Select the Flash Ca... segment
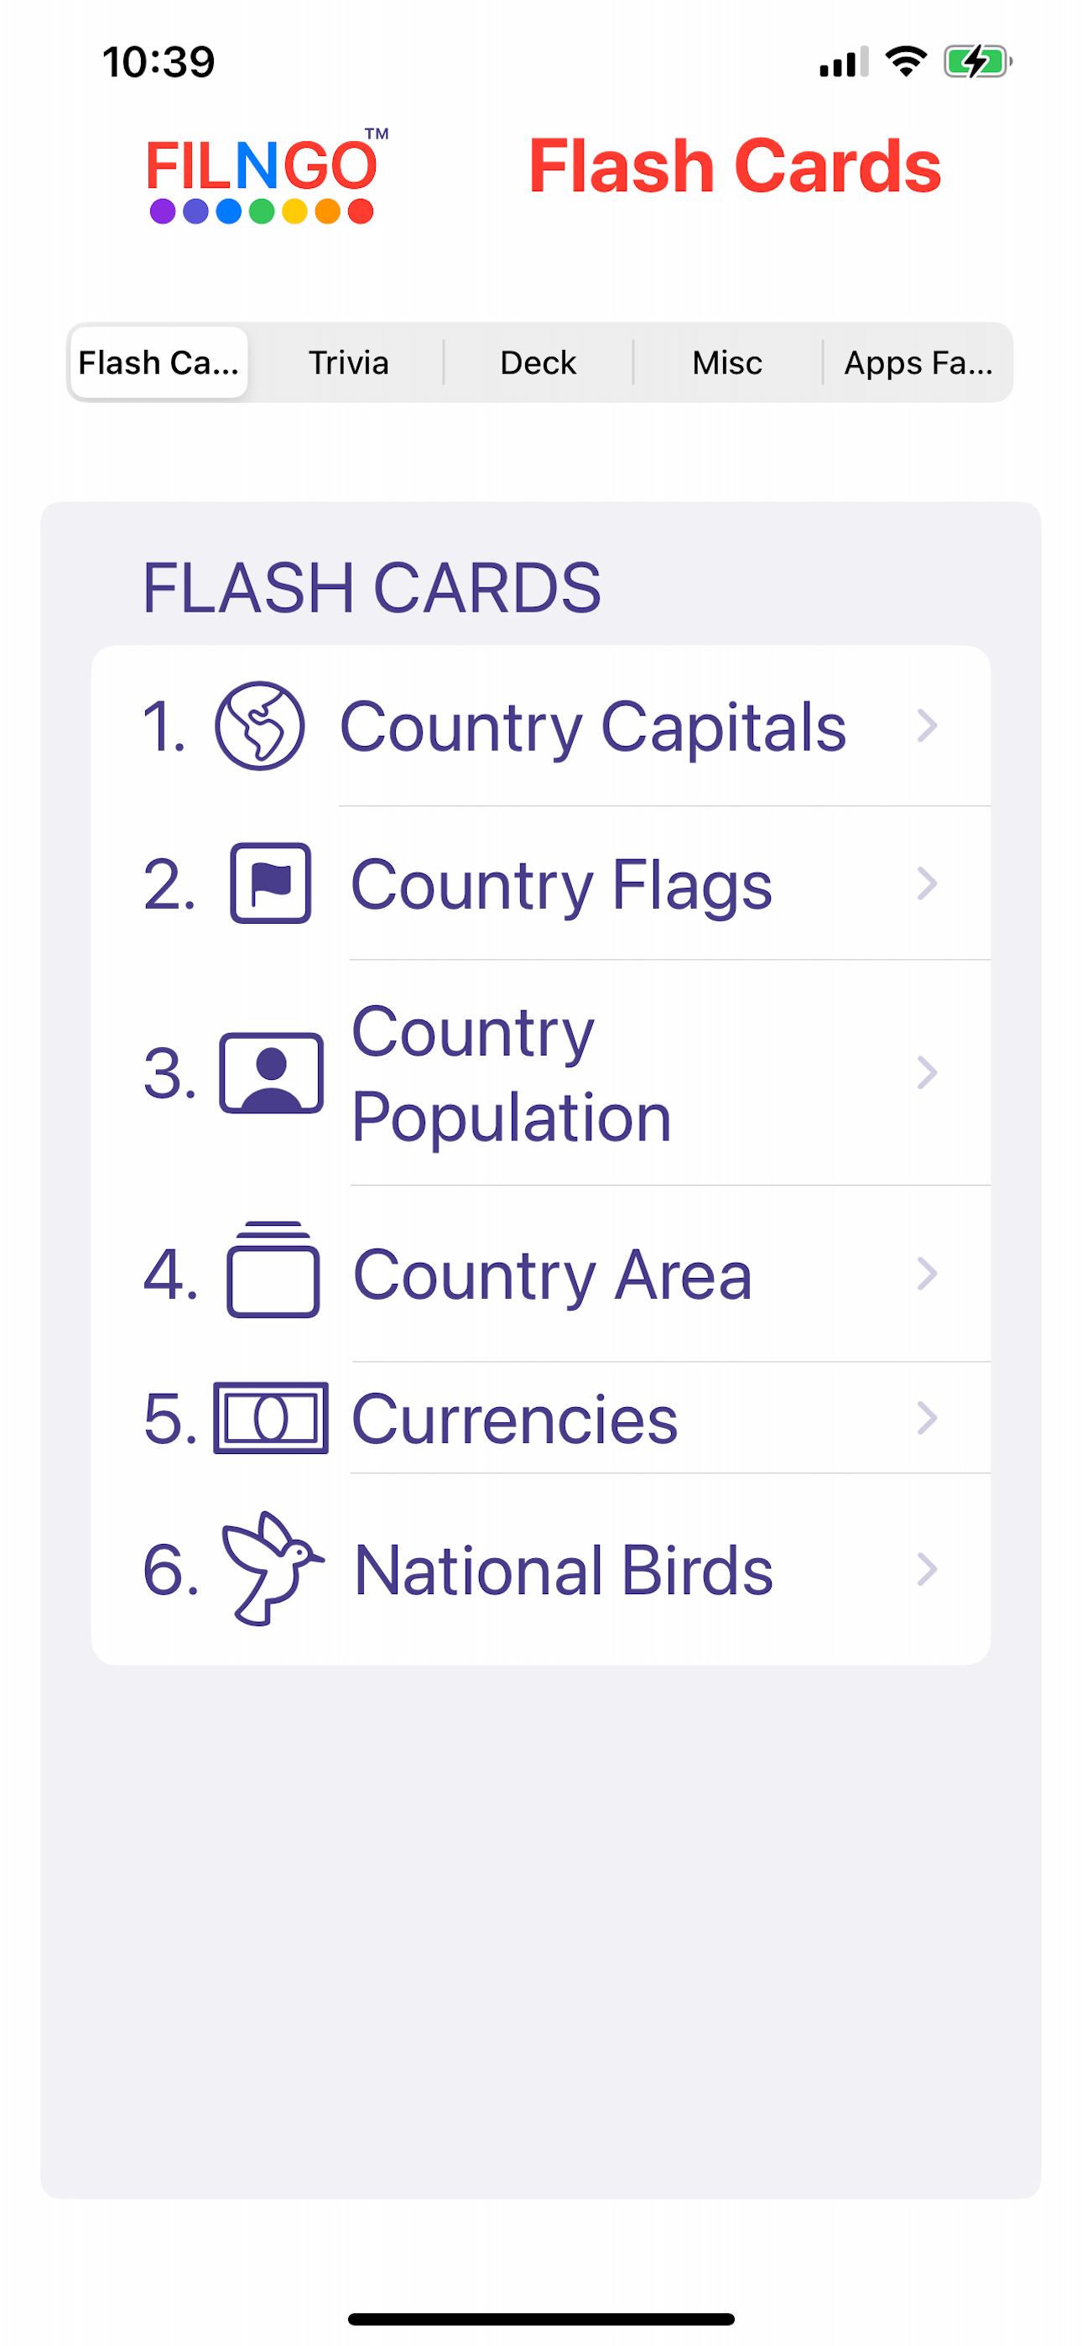The height and width of the screenshot is (2346, 1082). click(x=159, y=362)
